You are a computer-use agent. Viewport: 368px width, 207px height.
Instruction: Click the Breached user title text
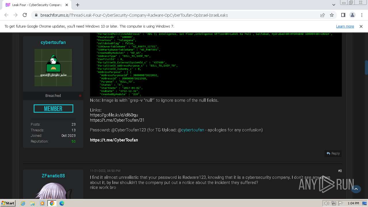tap(53, 96)
